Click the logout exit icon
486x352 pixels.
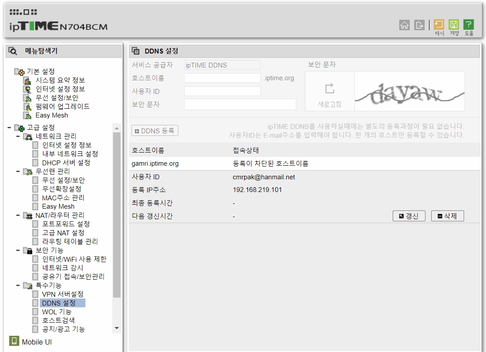(419, 25)
